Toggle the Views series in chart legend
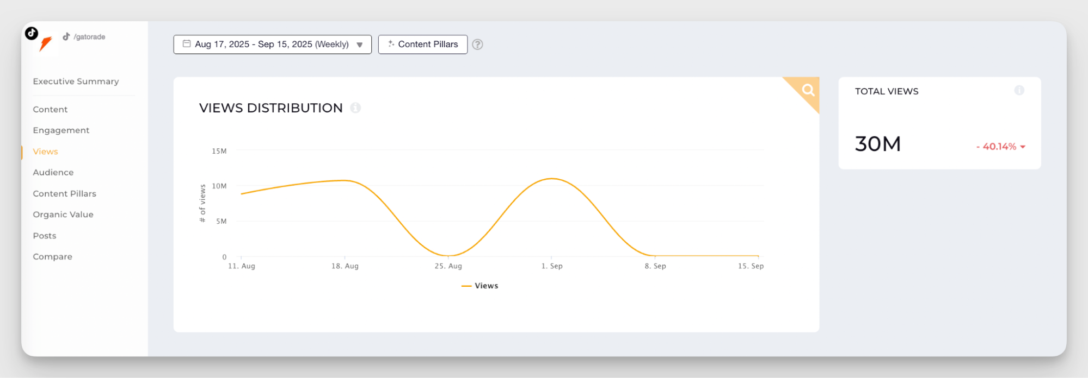This screenshot has height=378, width=1088. (480, 286)
